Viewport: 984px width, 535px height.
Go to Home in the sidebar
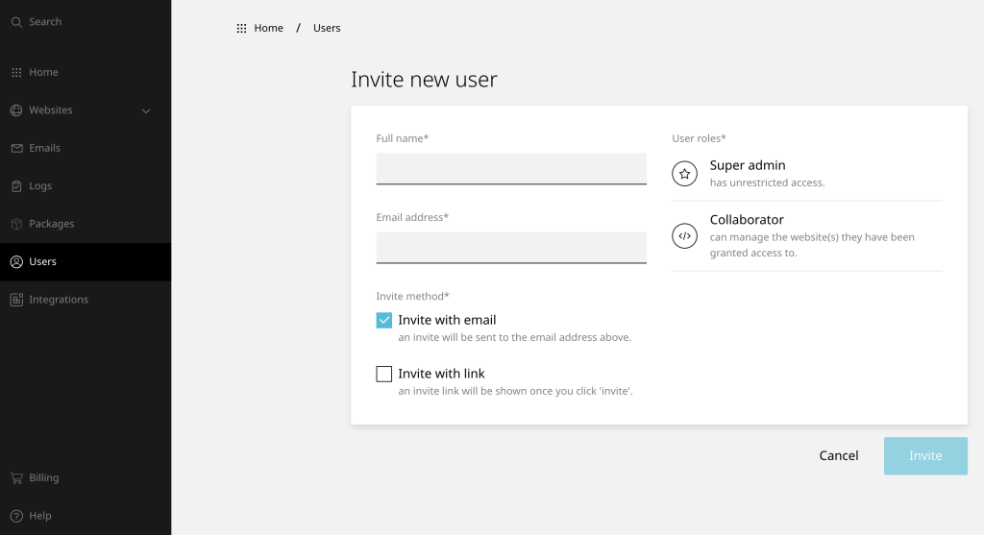pyautogui.click(x=86, y=73)
